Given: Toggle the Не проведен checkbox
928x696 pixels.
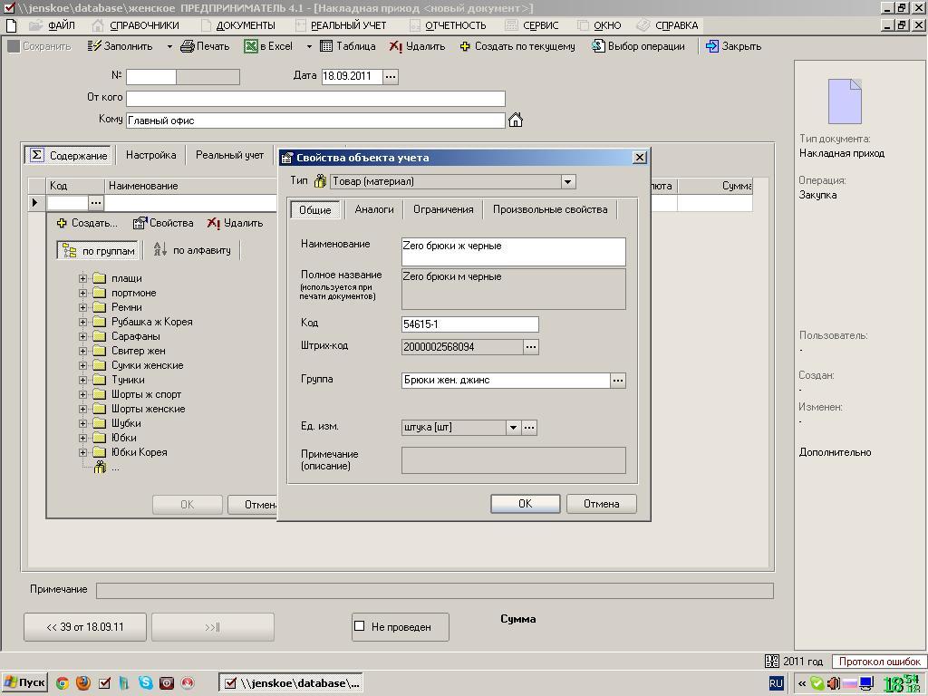Looking at the screenshot, I should point(360,626).
